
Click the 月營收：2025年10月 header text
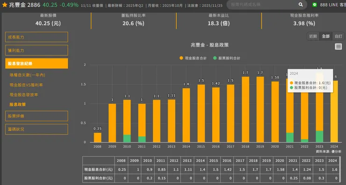[x=165, y=6]
